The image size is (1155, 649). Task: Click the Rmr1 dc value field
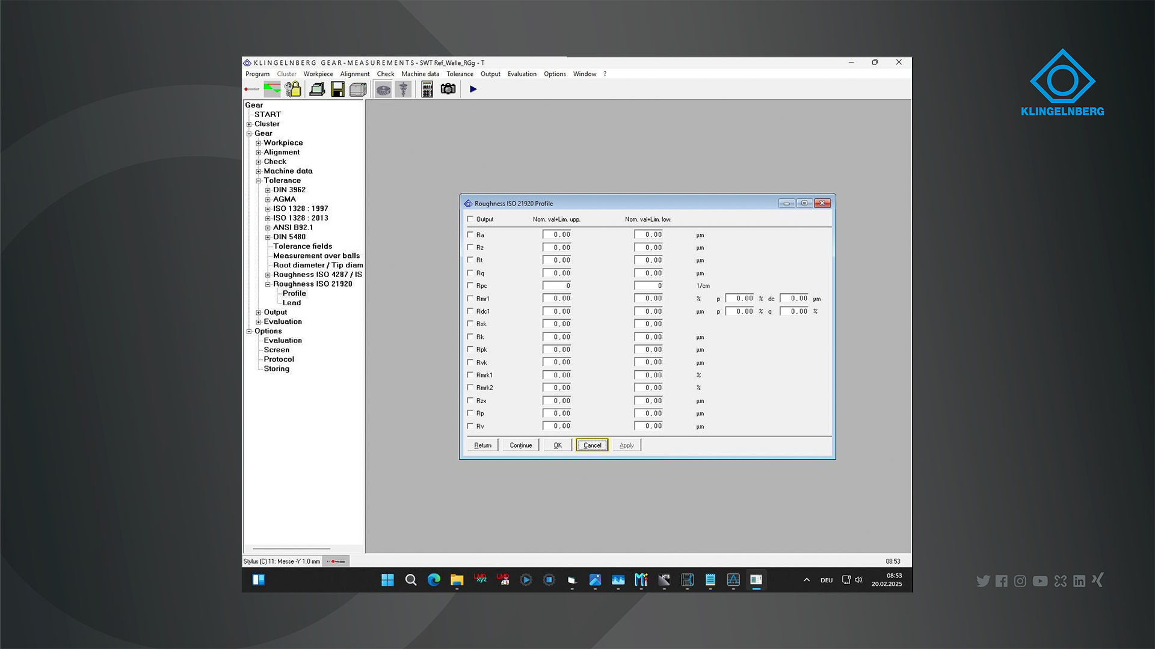[795, 299]
